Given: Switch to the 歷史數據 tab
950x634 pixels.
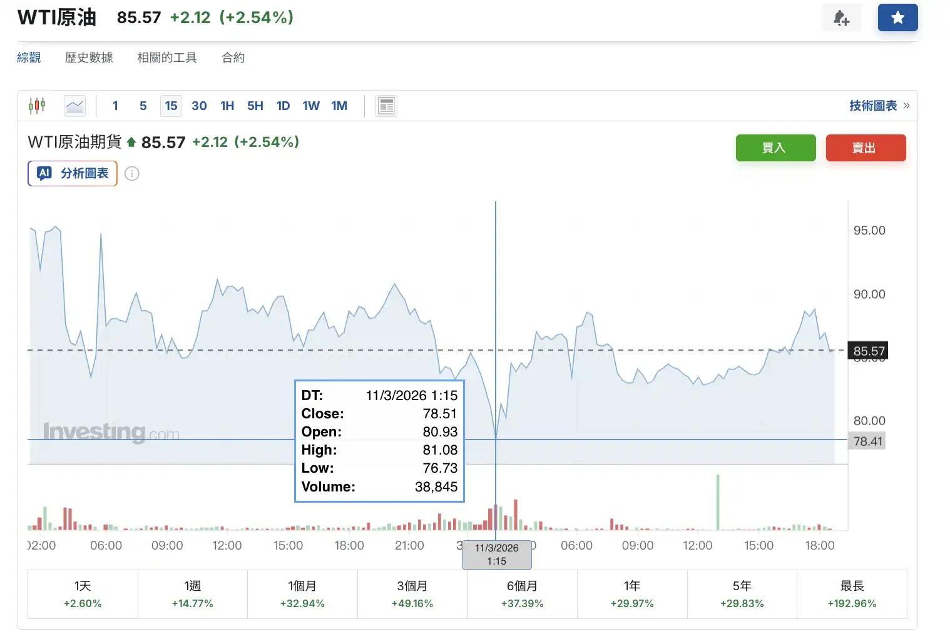Looking at the screenshot, I should point(89,57).
